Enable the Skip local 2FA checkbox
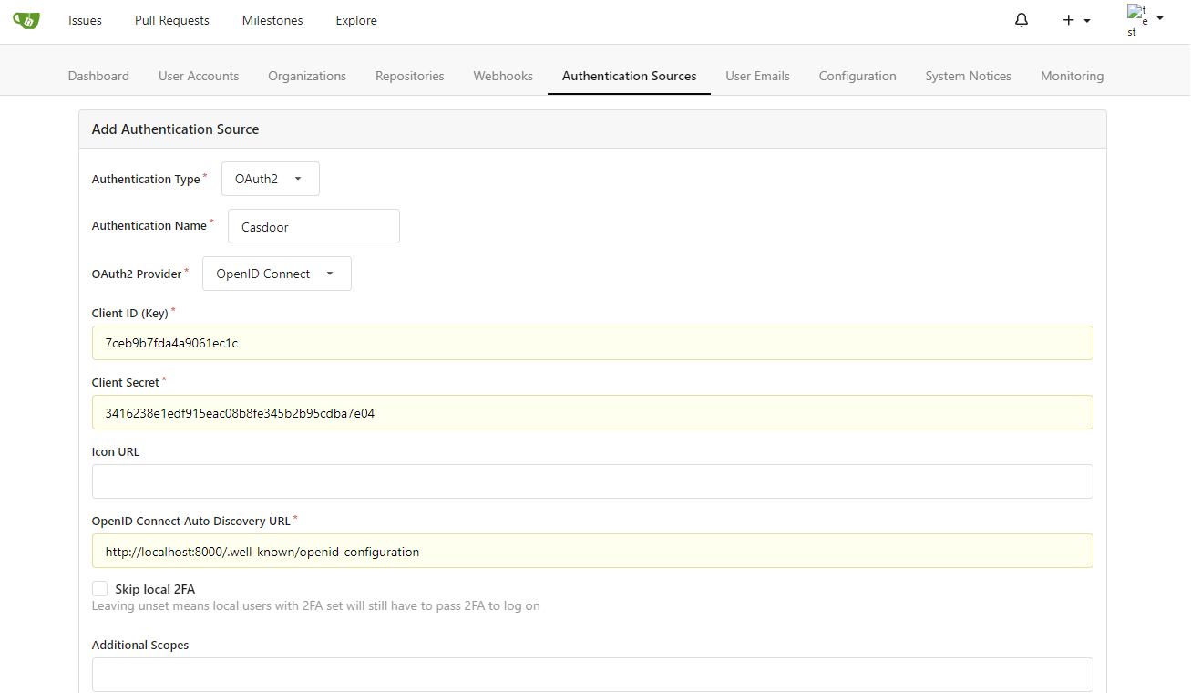1191x693 pixels. tap(99, 588)
